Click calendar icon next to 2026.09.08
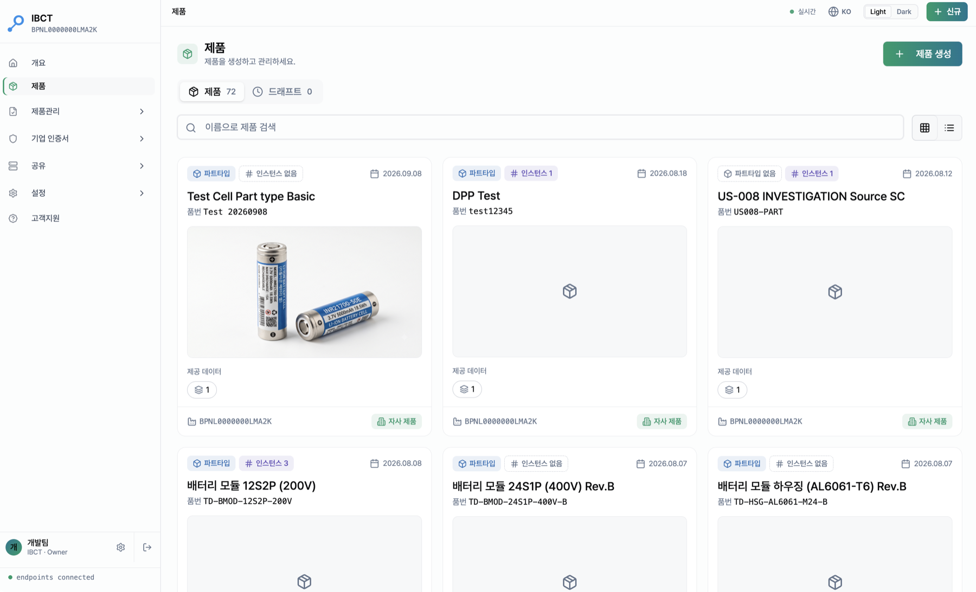Viewport: 976px width, 592px height. pos(374,174)
